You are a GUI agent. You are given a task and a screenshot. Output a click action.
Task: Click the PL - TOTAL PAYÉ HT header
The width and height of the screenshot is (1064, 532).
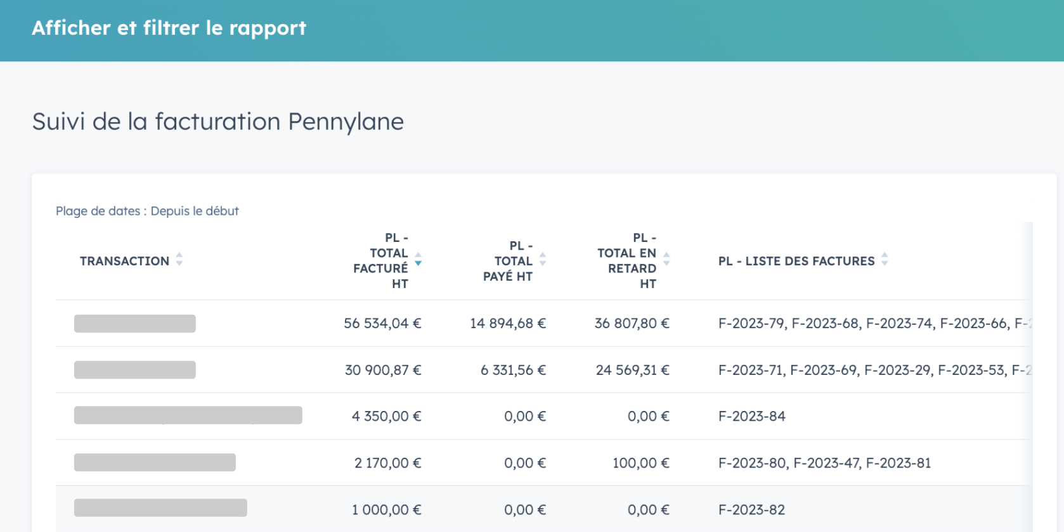(x=508, y=261)
